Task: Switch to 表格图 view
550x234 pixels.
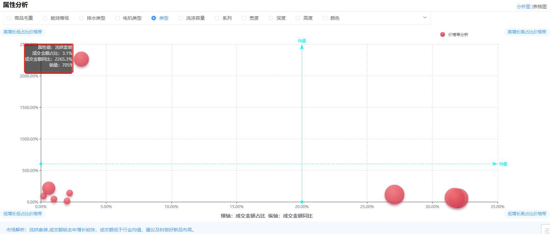Action: (540, 7)
